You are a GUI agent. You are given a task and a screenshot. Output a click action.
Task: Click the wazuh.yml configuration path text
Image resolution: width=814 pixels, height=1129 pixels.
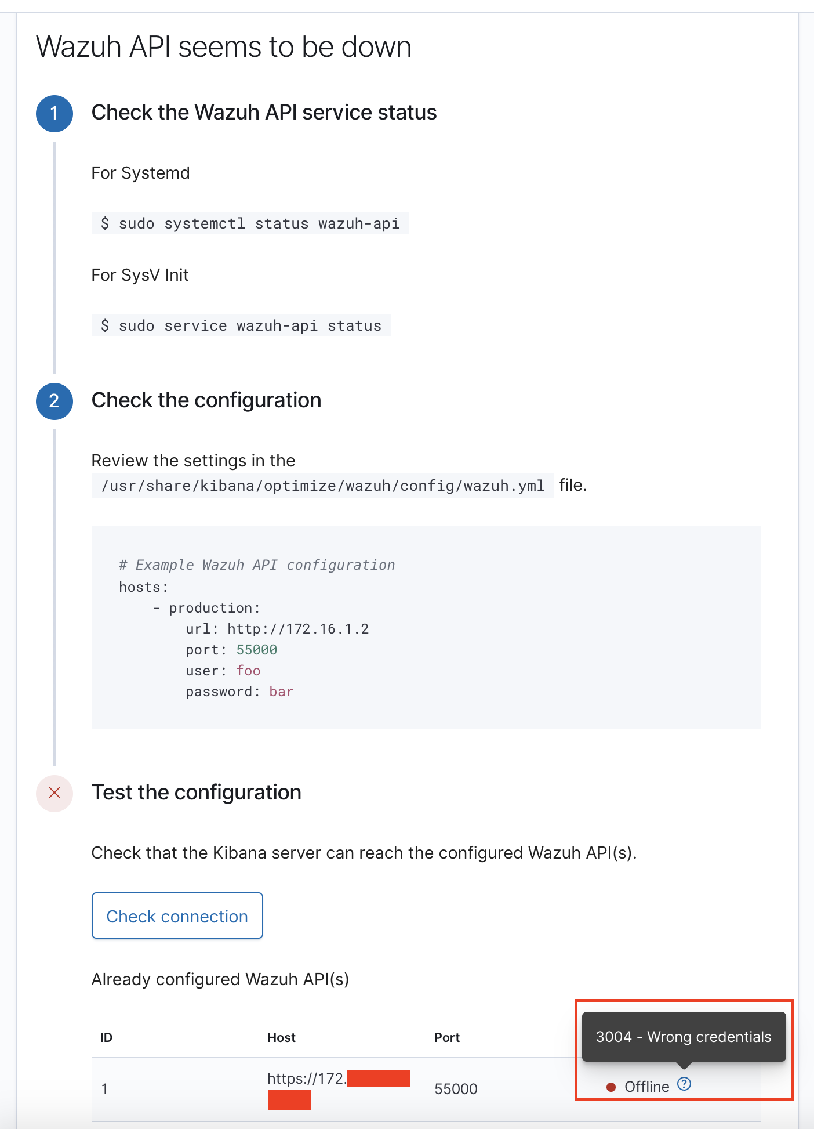click(x=322, y=486)
